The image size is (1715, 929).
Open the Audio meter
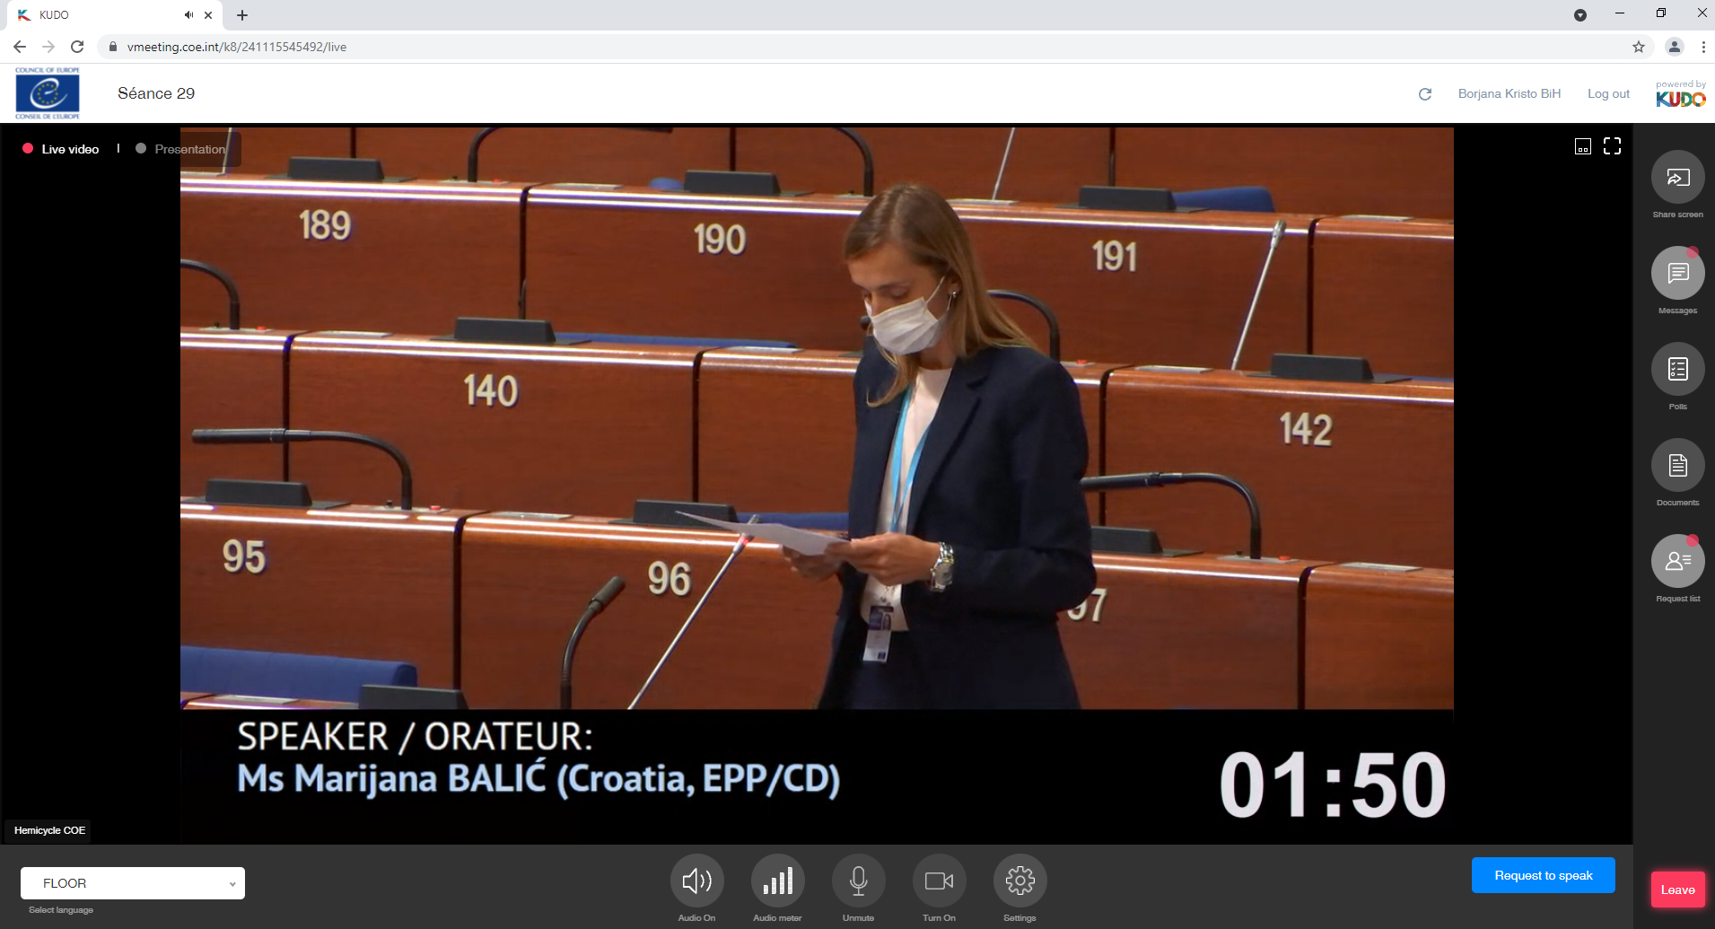pyautogui.click(x=777, y=881)
